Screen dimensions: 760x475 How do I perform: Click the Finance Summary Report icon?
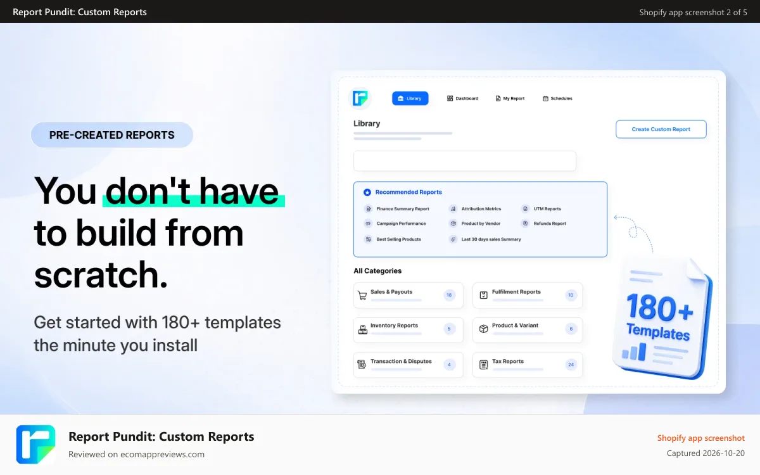pos(367,208)
